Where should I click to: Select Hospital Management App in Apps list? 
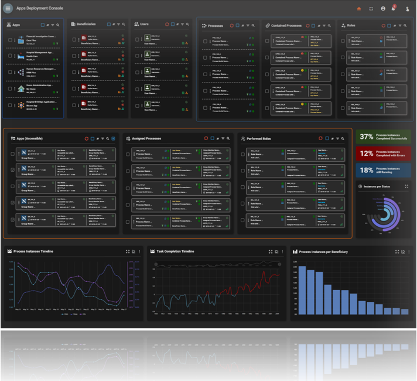(x=40, y=55)
